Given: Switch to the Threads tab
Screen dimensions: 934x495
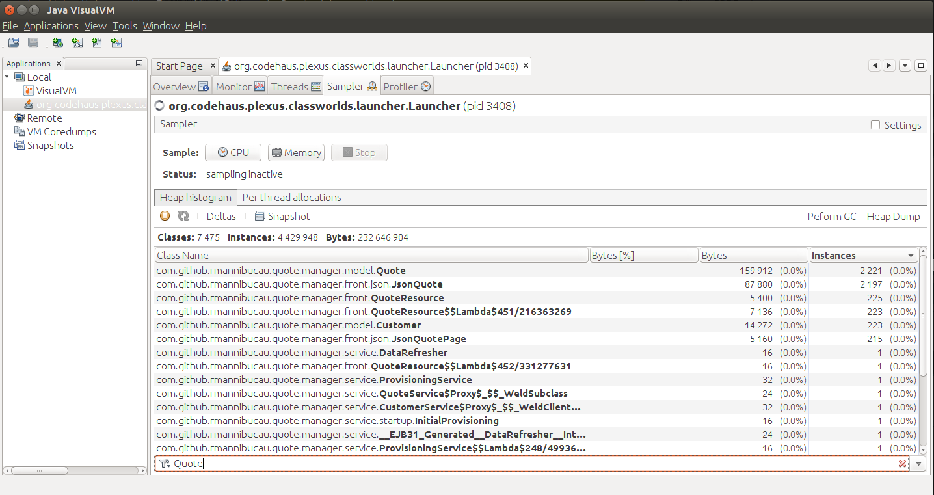Looking at the screenshot, I should pos(296,87).
